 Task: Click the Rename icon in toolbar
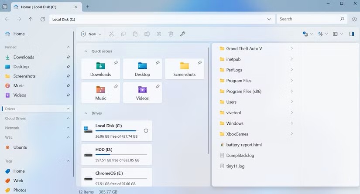tap(147, 34)
